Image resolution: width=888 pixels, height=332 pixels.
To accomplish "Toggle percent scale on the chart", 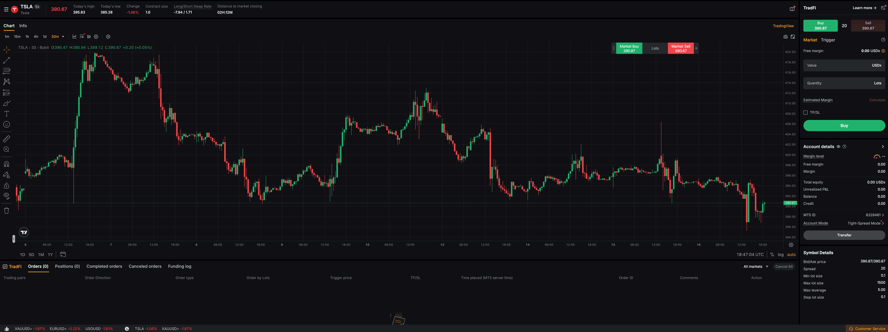I will 772,254.
